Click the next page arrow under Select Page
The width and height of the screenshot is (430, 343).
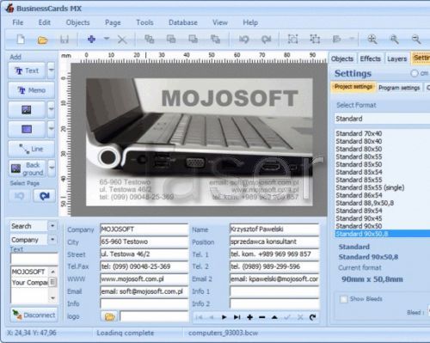tap(45, 196)
